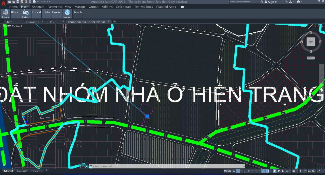Toggle Object Snap in the status bar
Viewport: 325px width, 175px height.
(x=267, y=171)
